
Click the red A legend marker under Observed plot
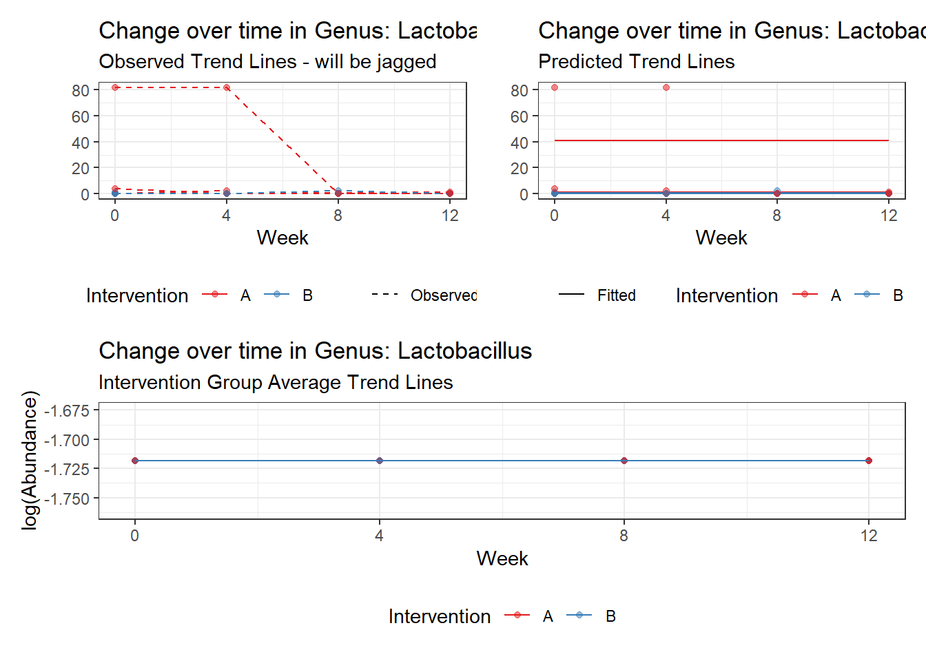point(215,294)
